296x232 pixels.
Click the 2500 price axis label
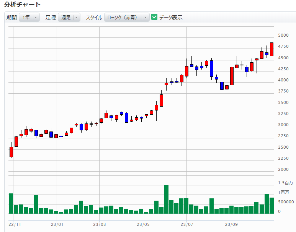point(283,147)
